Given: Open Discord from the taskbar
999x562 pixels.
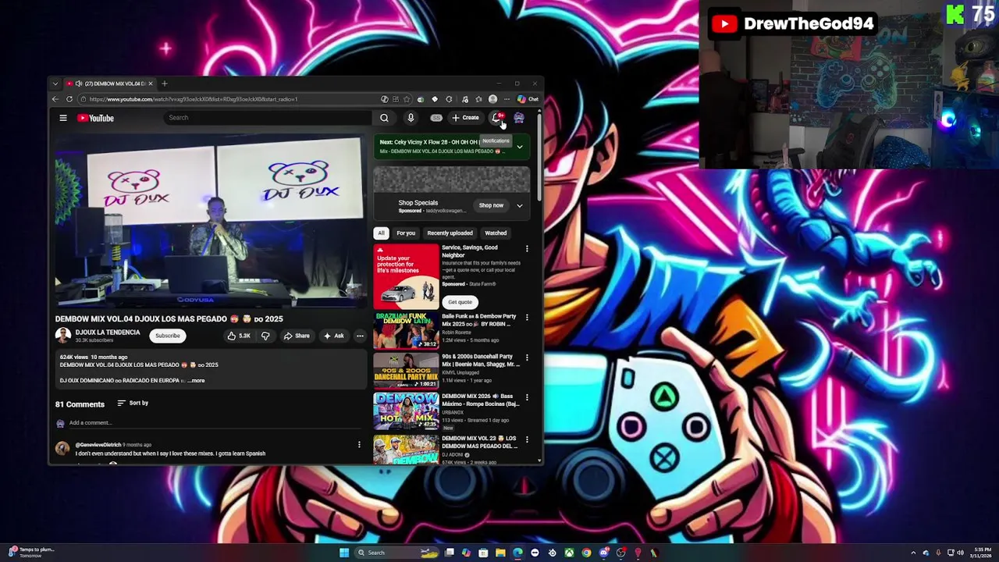Looking at the screenshot, I should coord(604,553).
